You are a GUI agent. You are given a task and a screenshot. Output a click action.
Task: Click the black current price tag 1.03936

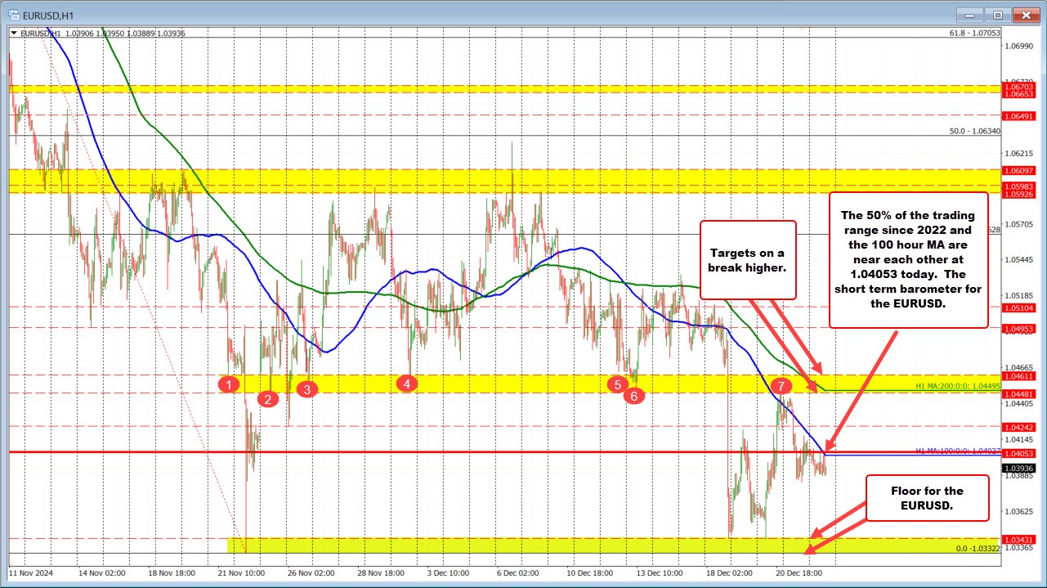pos(1018,469)
